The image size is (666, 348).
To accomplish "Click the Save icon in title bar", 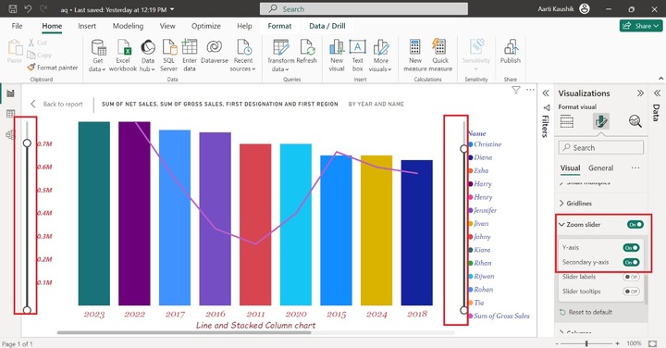I will pos(13,9).
